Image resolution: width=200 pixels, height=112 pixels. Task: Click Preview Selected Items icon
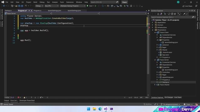(x=187, y=14)
